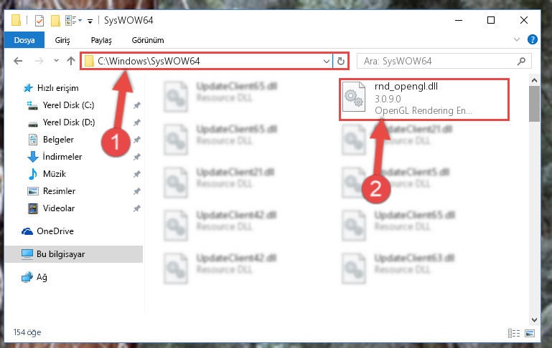The image size is (552, 348).
Task: Switch to large thumbnails view icon
Action: 530,333
